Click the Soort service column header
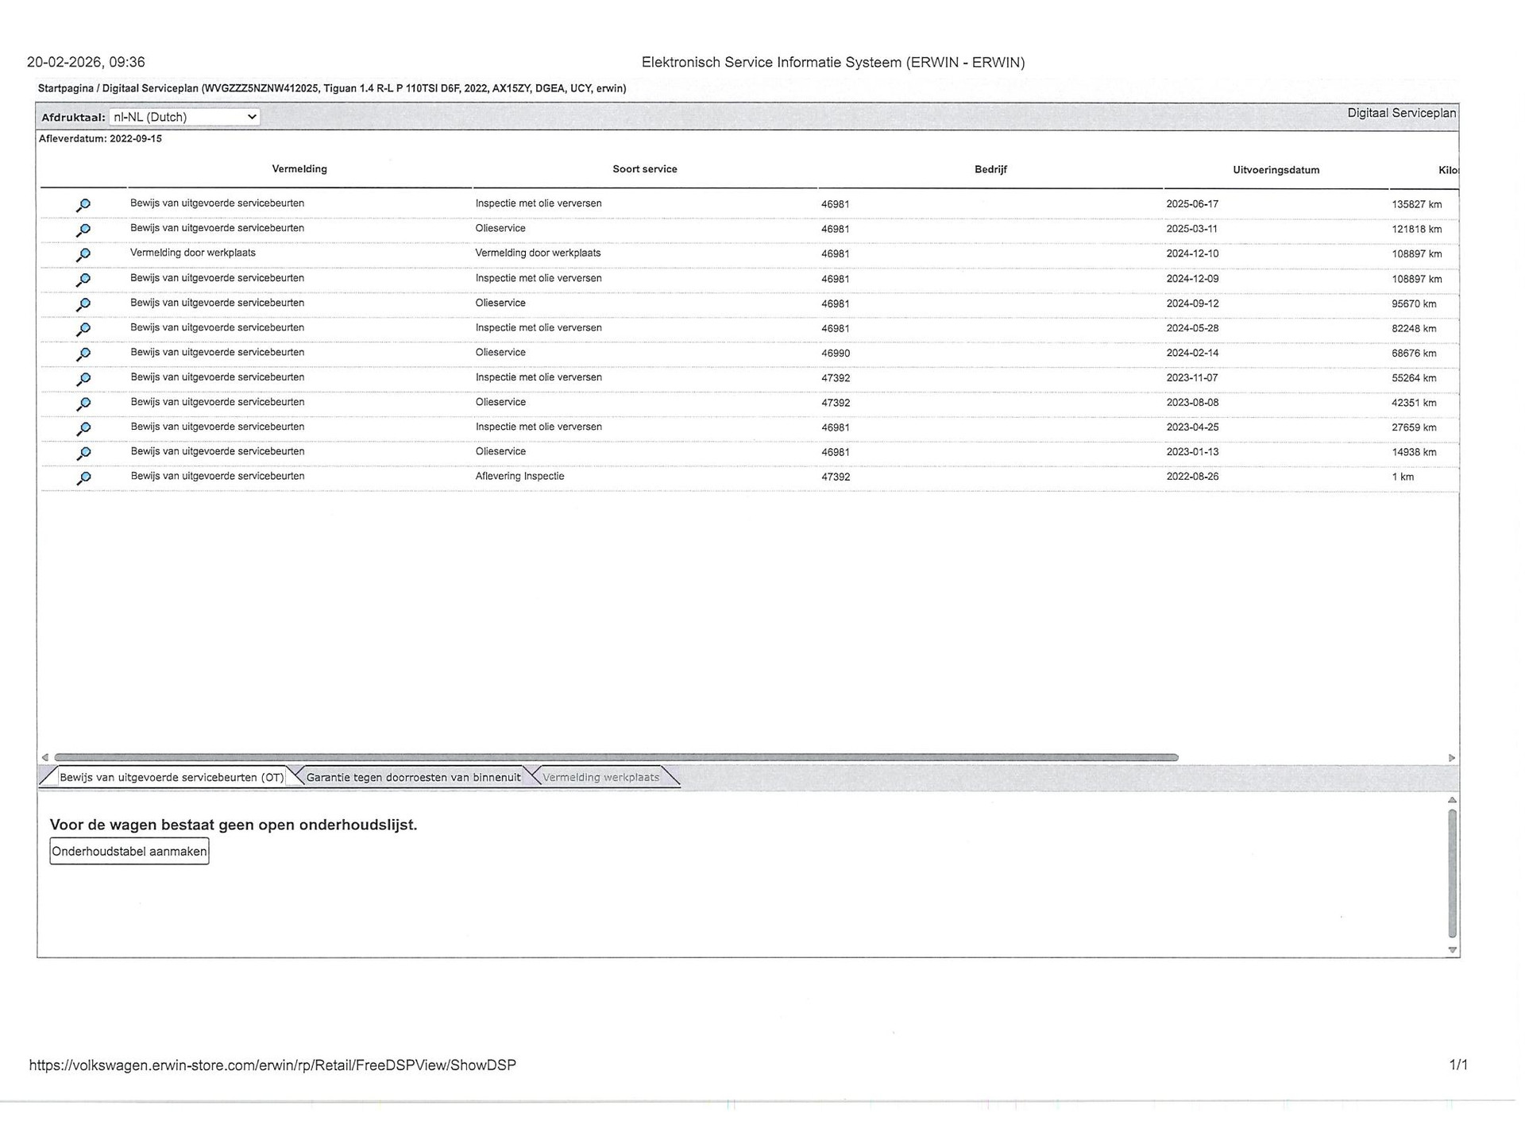This screenshot has height=1144, width=1525. tap(644, 169)
